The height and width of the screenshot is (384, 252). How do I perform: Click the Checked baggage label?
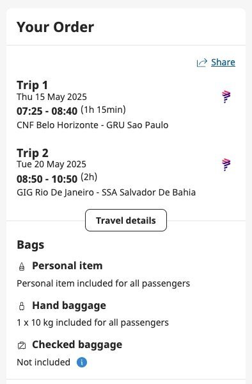tap(77, 345)
